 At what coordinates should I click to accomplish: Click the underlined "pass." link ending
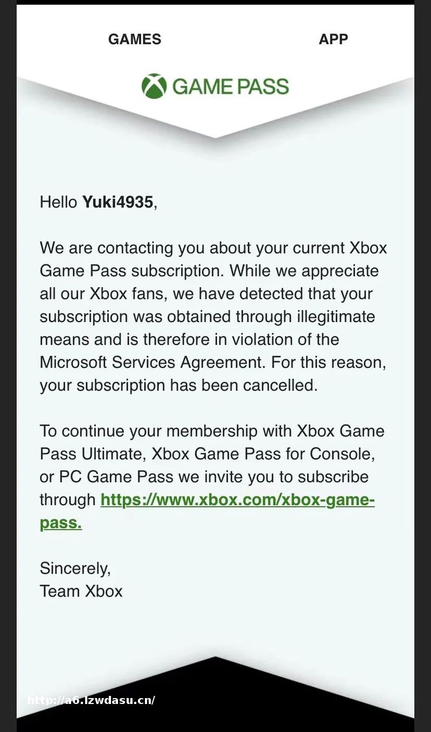[61, 522]
